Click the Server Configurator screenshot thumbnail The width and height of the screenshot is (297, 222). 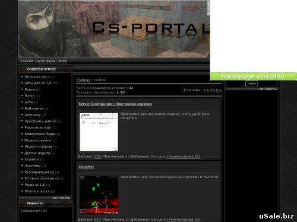tap(99, 132)
